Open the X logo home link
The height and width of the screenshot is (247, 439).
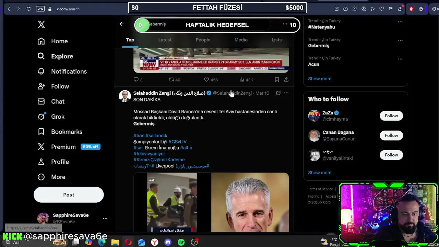41,24
